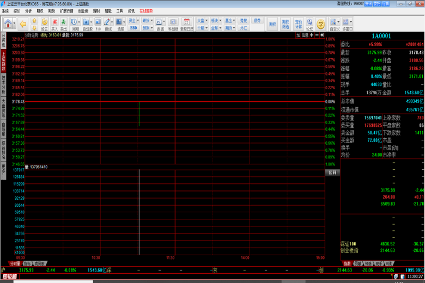The image size is (425, 283).
Task: Click the 外汇 button
Action: pyautogui.click(x=244, y=28)
